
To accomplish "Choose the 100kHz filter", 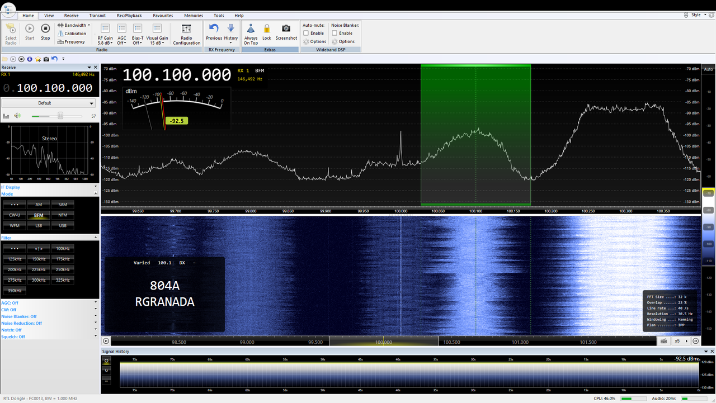I will pos(62,248).
